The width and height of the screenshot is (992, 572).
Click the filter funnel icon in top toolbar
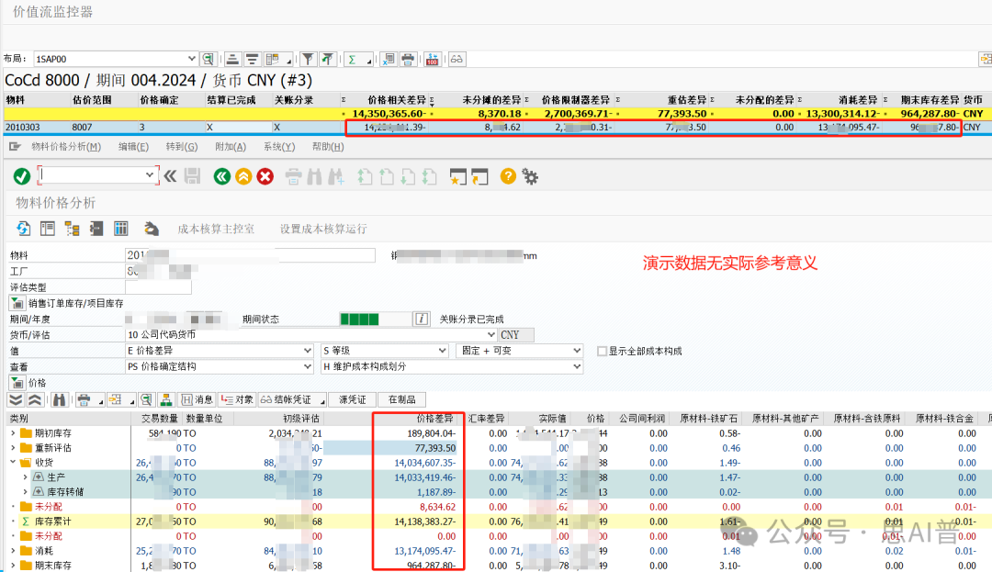[310, 59]
